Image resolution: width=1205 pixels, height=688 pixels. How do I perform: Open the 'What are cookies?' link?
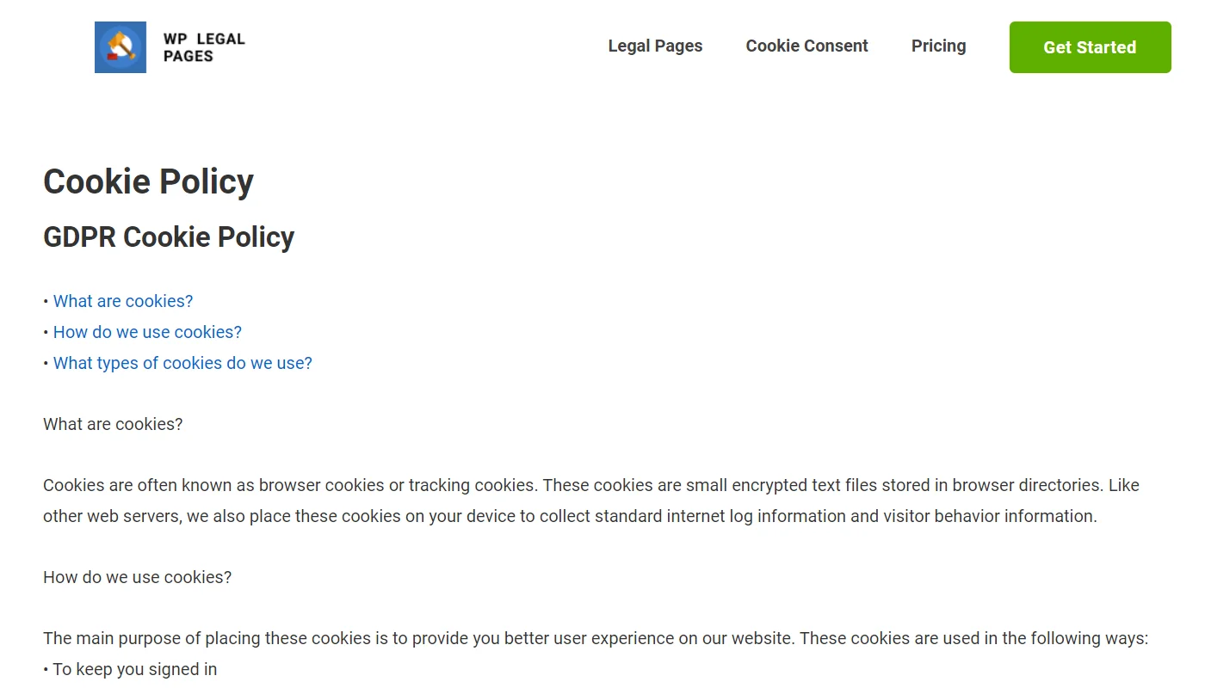click(122, 301)
